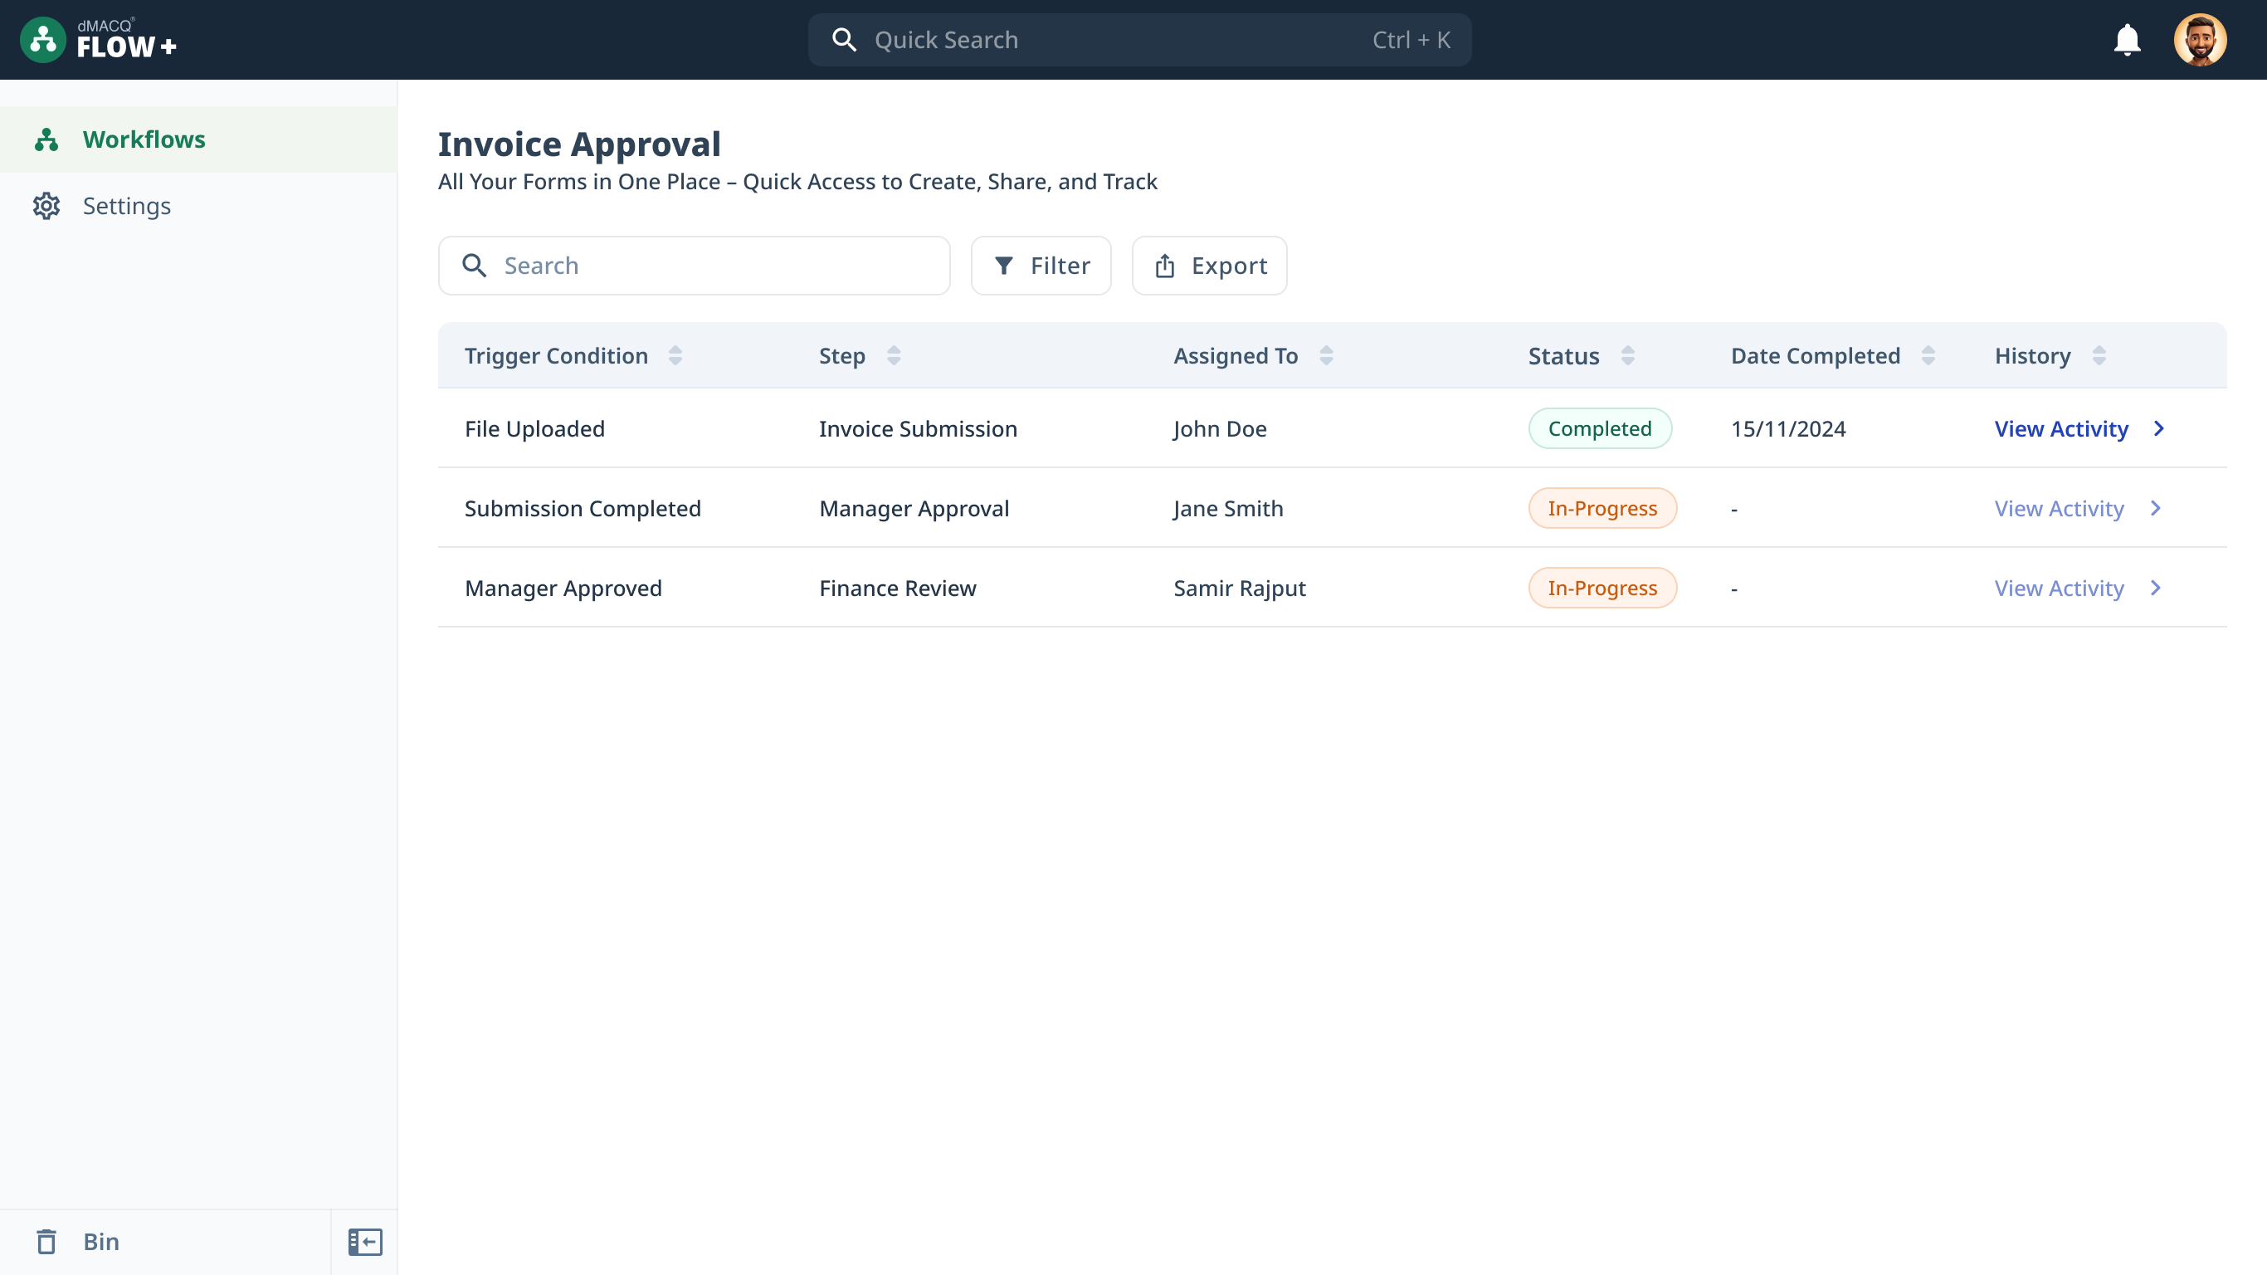The height and width of the screenshot is (1275, 2267).
Task: Sort by Step column arrows
Action: tap(893, 356)
